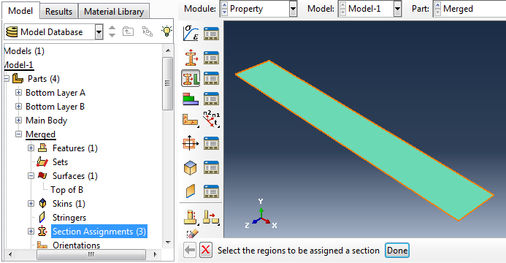The height and width of the screenshot is (263, 506).
Task: Click the tree scroll-up arrow
Action: (x=168, y=50)
